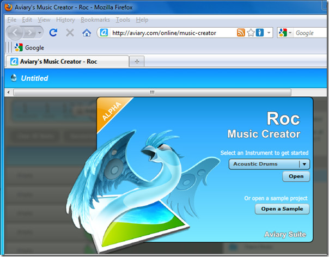This screenshot has width=329, height=257.
Task: Open the View menu
Action: click(44, 20)
